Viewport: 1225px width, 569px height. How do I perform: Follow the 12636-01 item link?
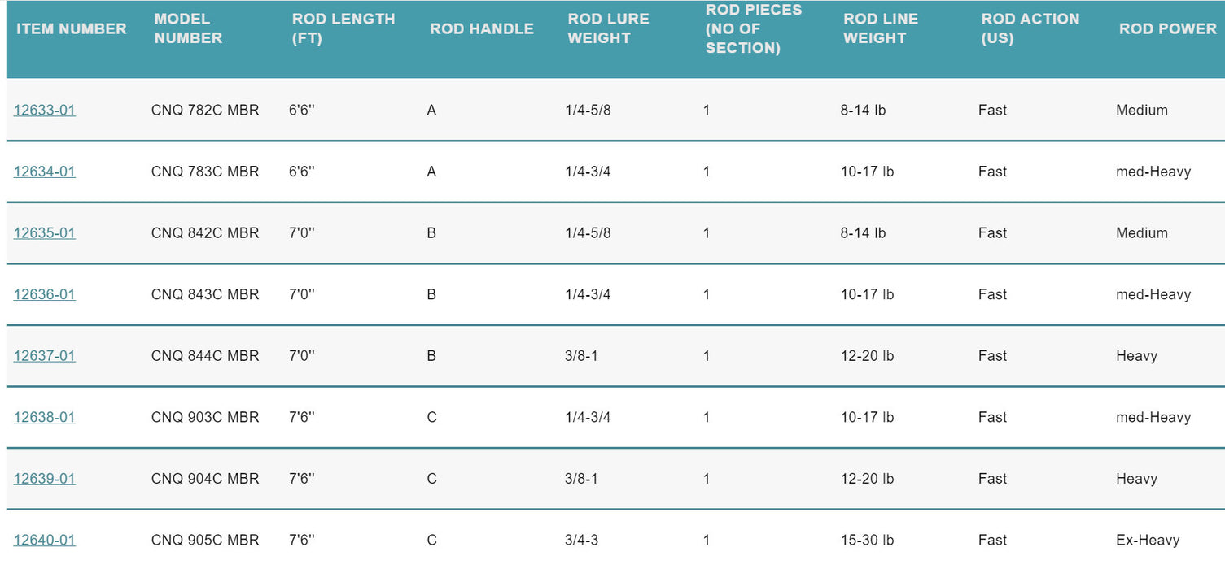[x=45, y=294]
